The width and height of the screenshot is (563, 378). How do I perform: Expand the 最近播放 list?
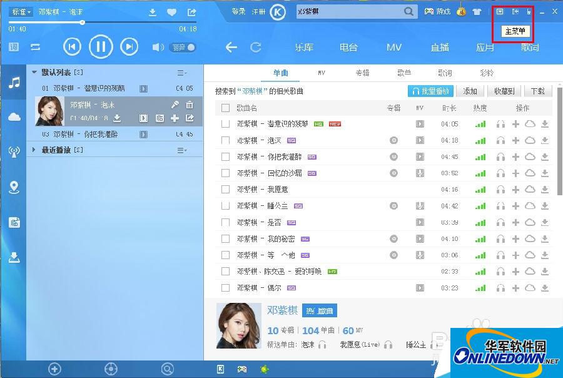34,150
